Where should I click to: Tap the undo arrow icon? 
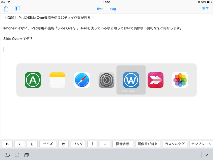click(7, 155)
